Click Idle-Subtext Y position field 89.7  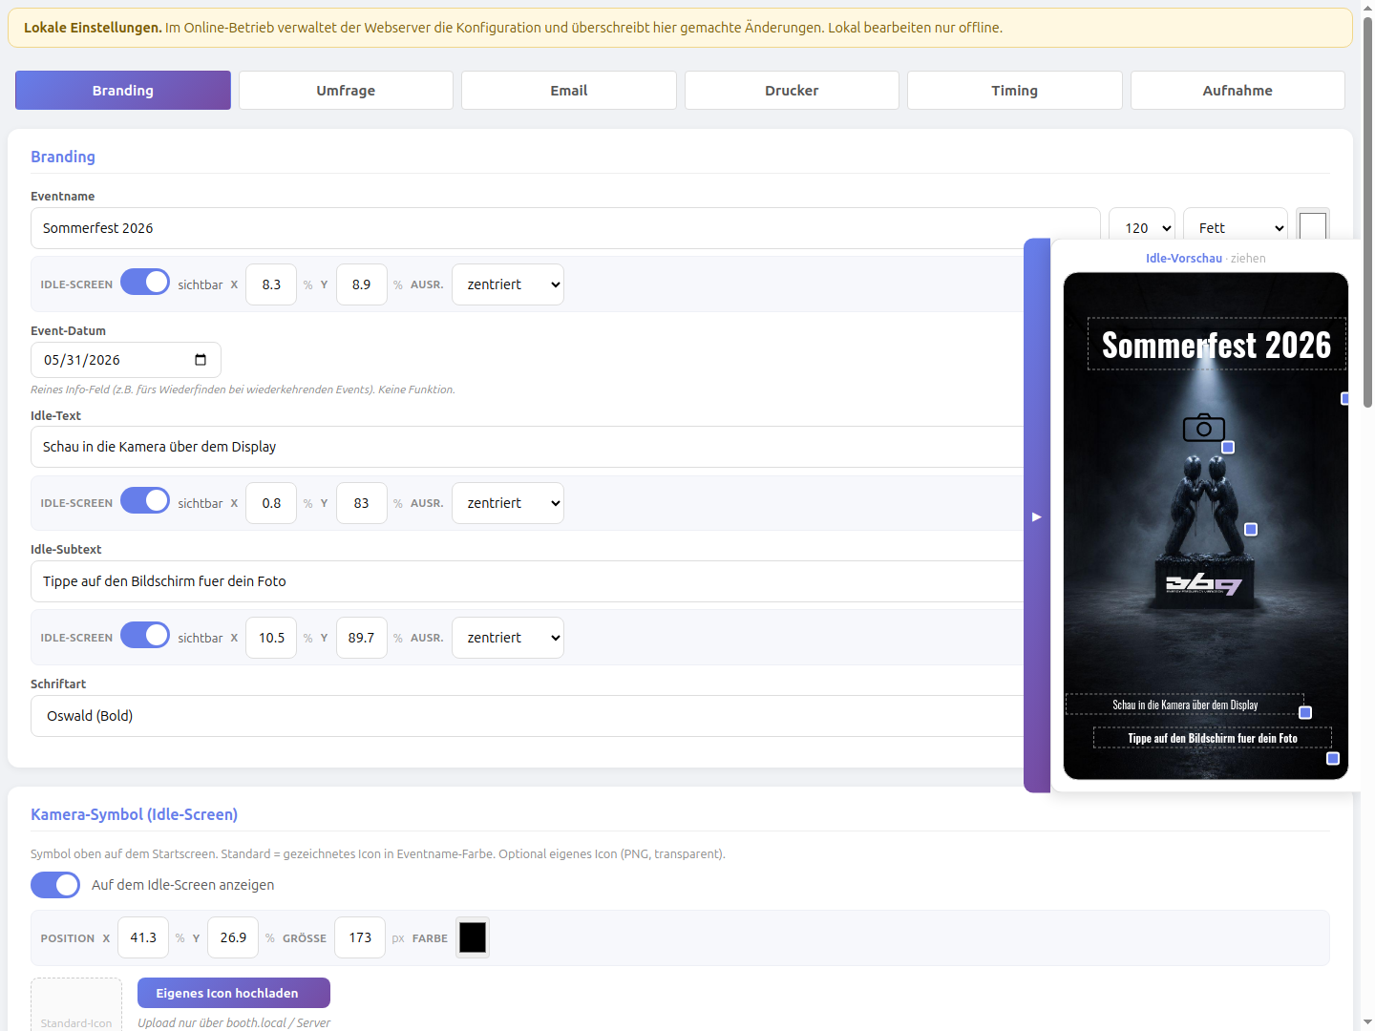click(x=361, y=638)
